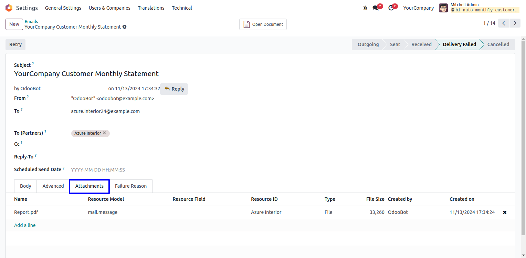
Task: Click the Retry button
Action: pyautogui.click(x=15, y=44)
